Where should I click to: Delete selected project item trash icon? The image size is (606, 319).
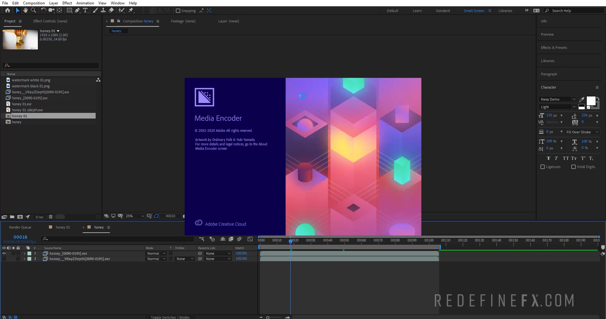50,217
